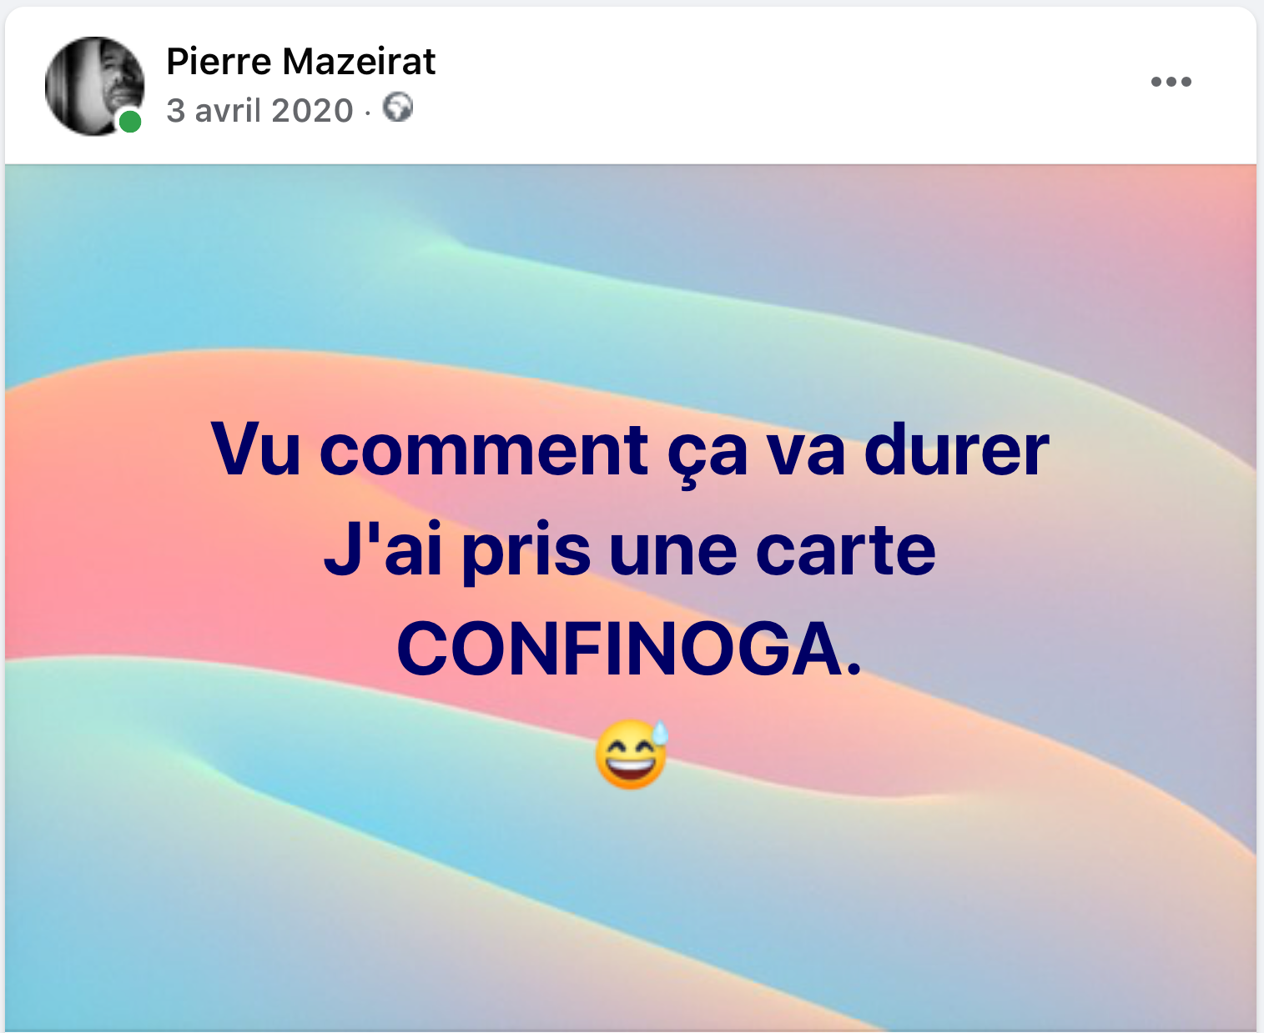Click the word "carte" in the post
Image resolution: width=1264 pixels, height=1033 pixels.
click(846, 552)
